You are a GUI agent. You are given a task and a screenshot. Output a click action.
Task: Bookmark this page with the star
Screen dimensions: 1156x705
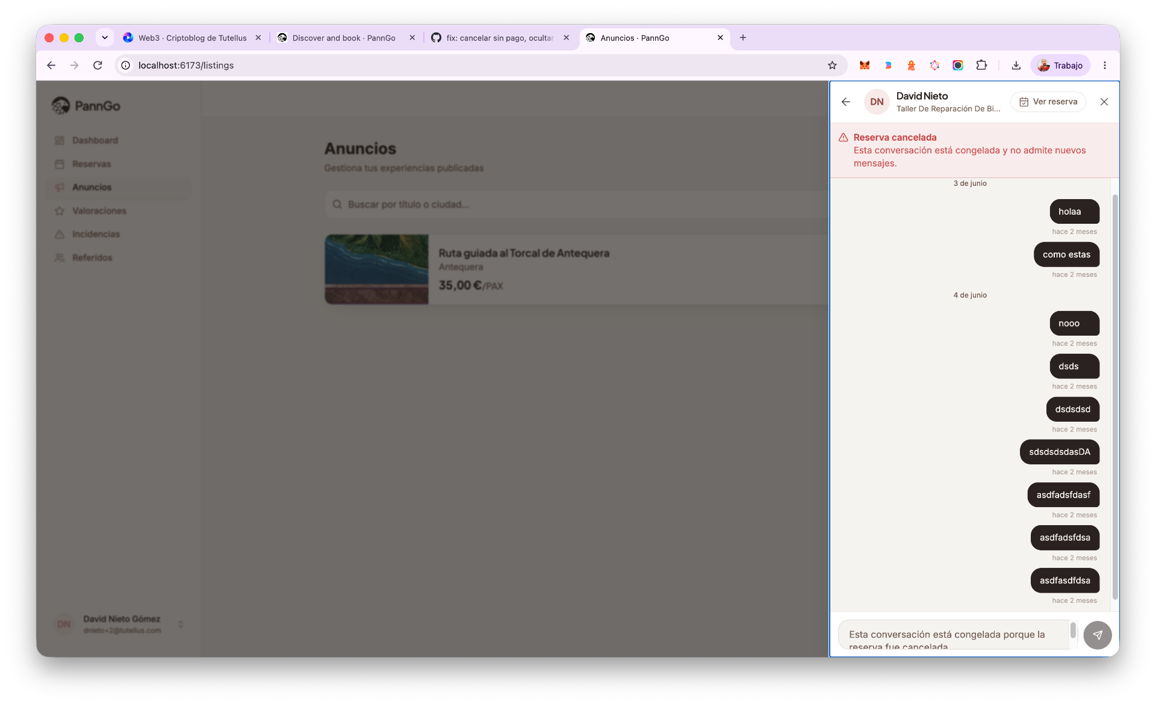point(832,66)
